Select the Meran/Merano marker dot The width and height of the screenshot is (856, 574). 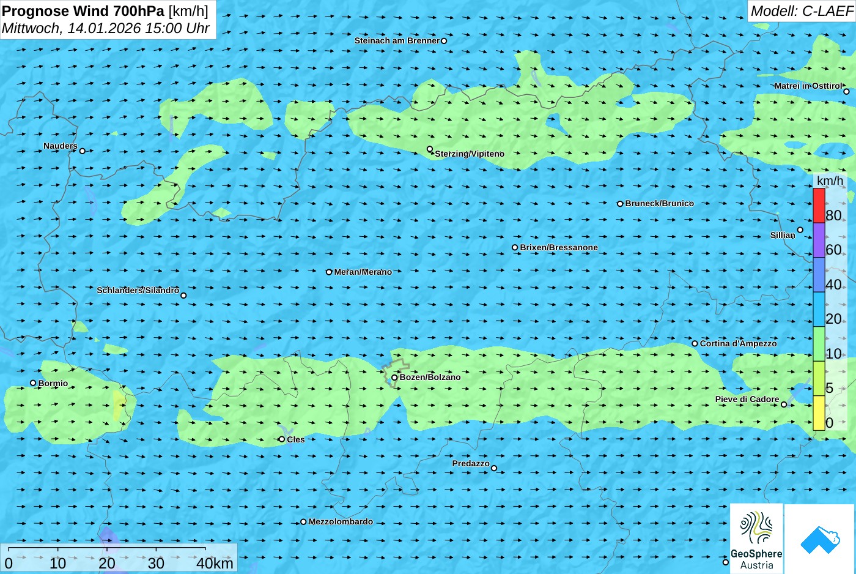[x=329, y=272]
